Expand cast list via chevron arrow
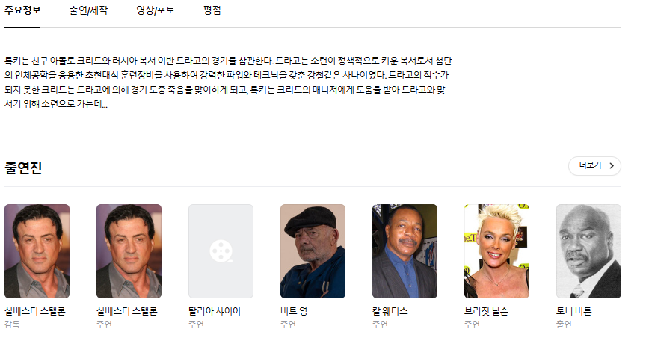The image size is (649, 338). click(x=612, y=166)
